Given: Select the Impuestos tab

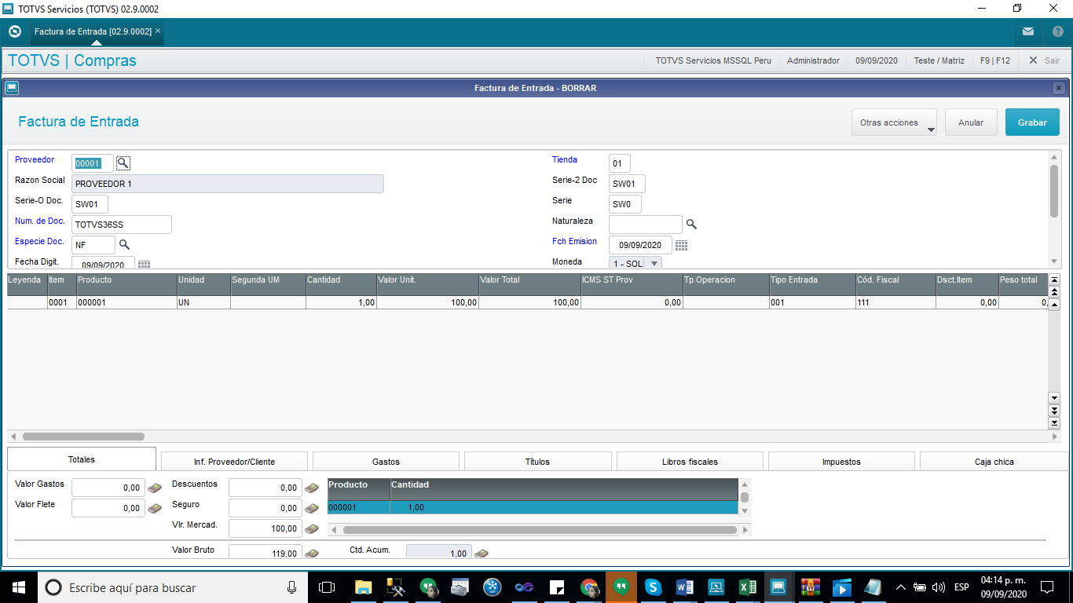Looking at the screenshot, I should point(841,462).
